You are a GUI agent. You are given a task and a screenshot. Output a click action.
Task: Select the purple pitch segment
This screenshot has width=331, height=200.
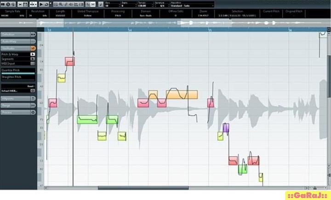(x=226, y=128)
